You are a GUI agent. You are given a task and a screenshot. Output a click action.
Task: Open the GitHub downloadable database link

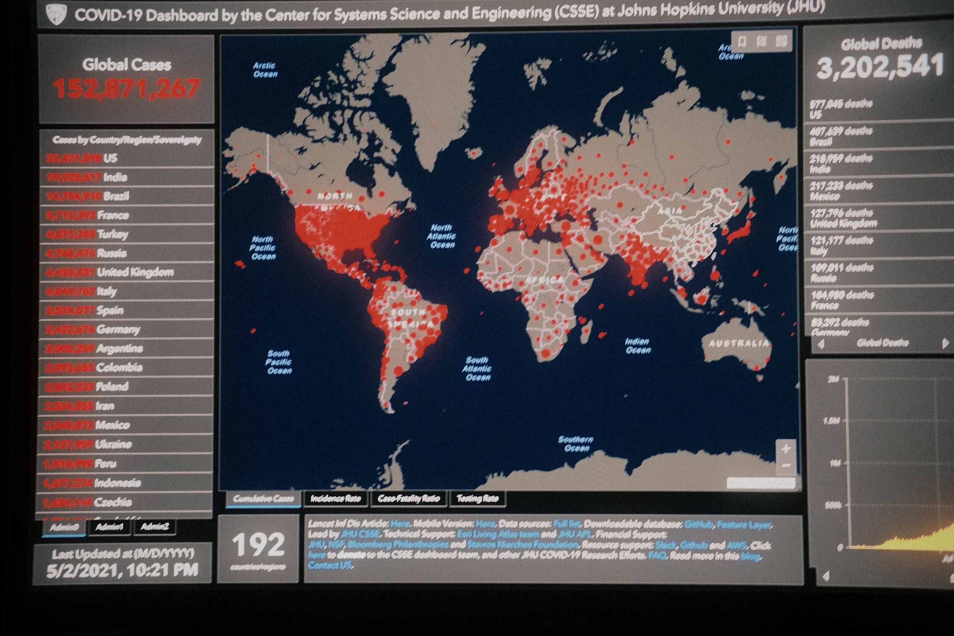698,525
